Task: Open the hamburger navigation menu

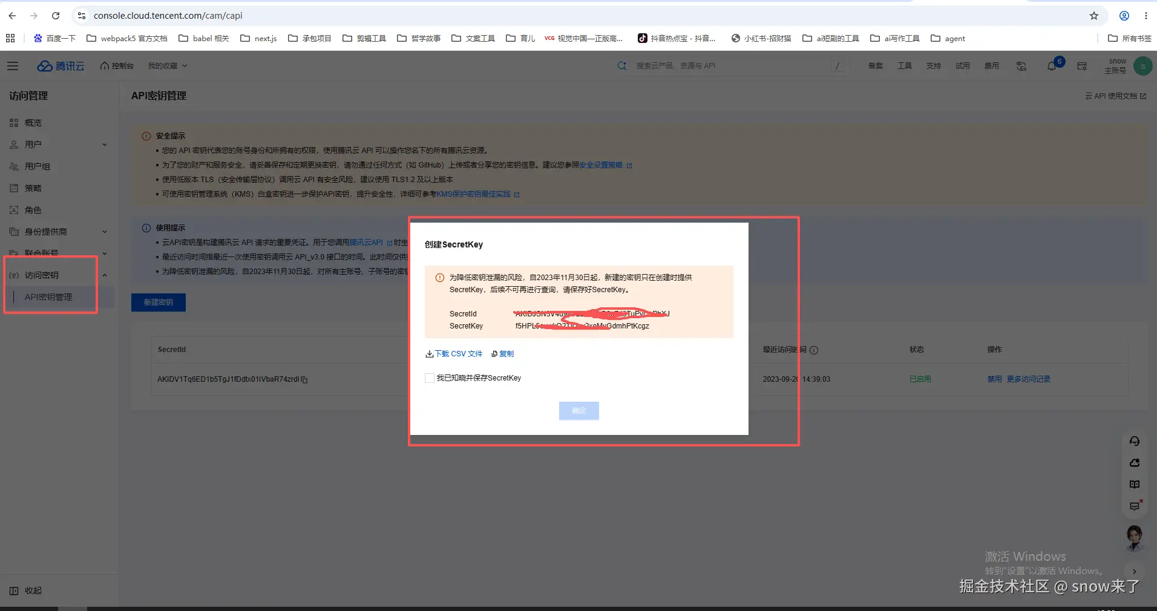Action: [13, 66]
